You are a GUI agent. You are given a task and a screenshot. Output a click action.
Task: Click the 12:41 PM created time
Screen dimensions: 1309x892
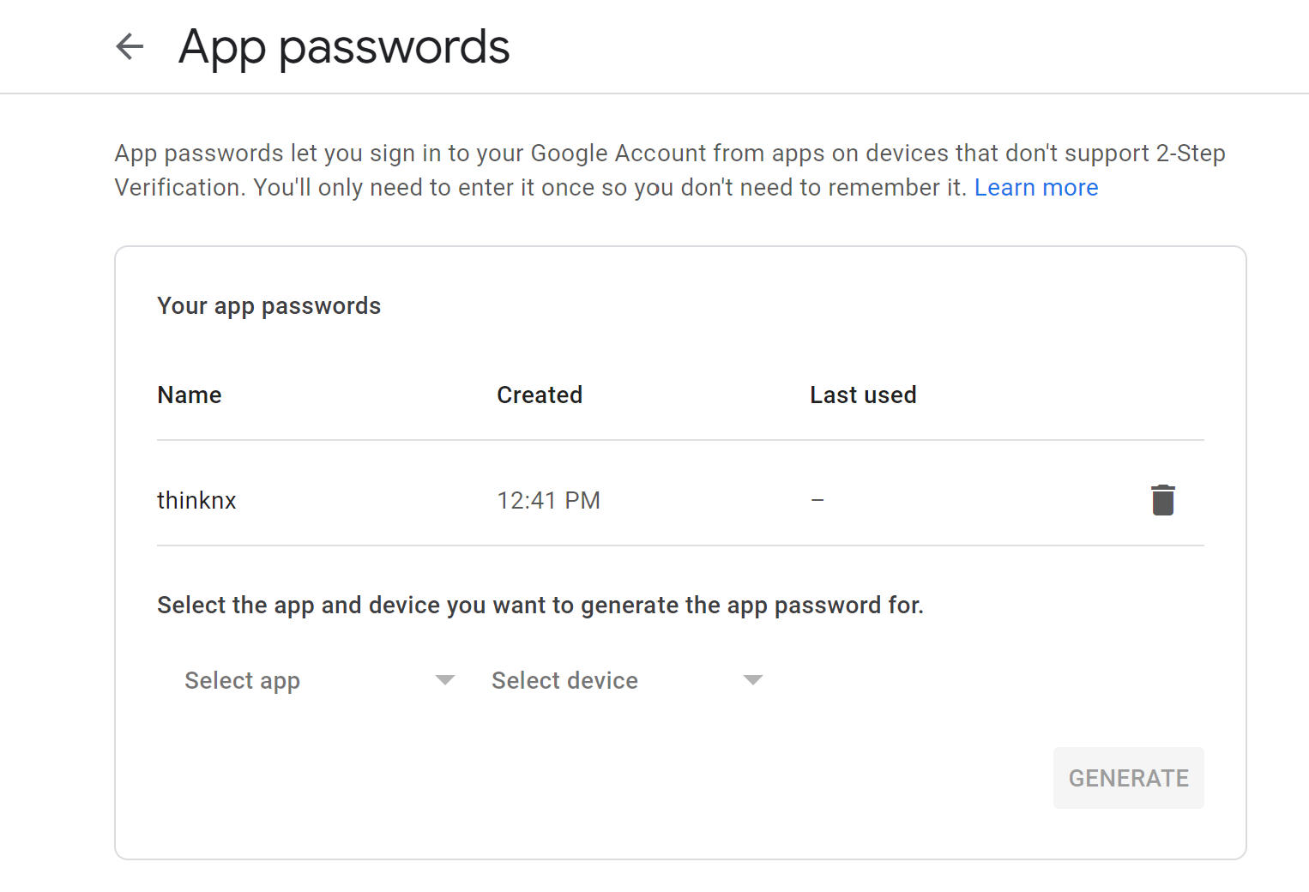[548, 500]
